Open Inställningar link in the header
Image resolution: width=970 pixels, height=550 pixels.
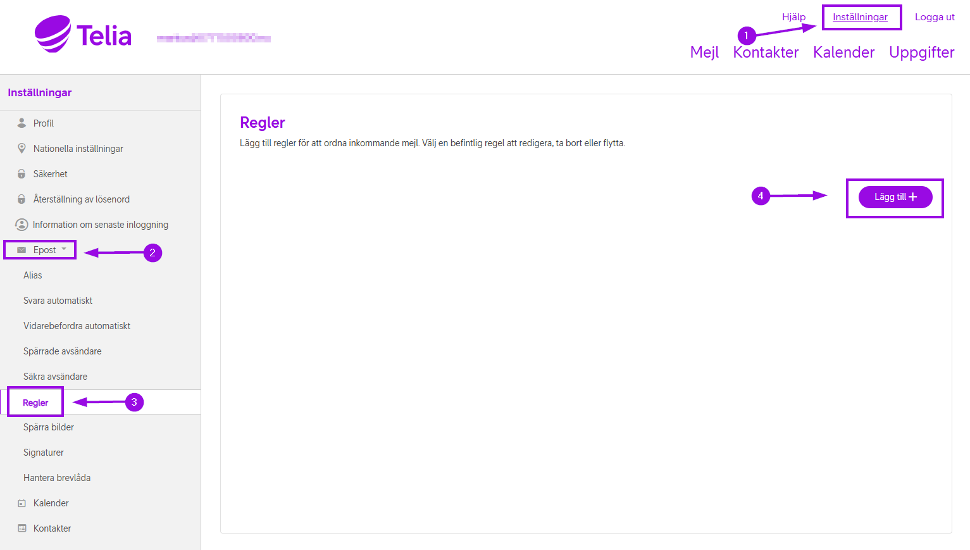860,17
